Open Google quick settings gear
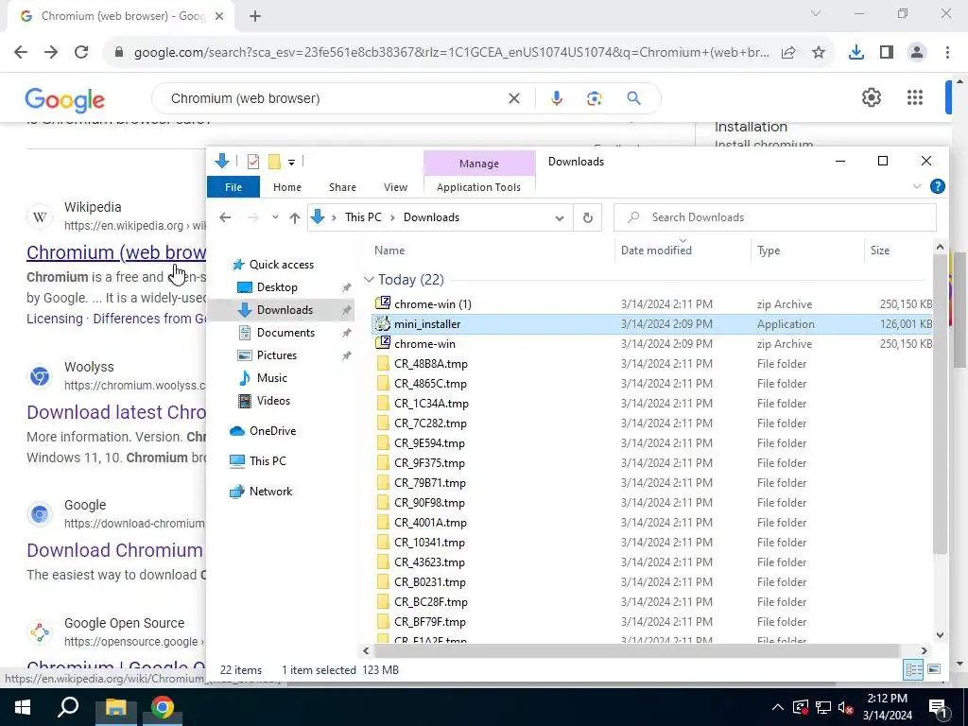968x726 pixels. tap(871, 97)
